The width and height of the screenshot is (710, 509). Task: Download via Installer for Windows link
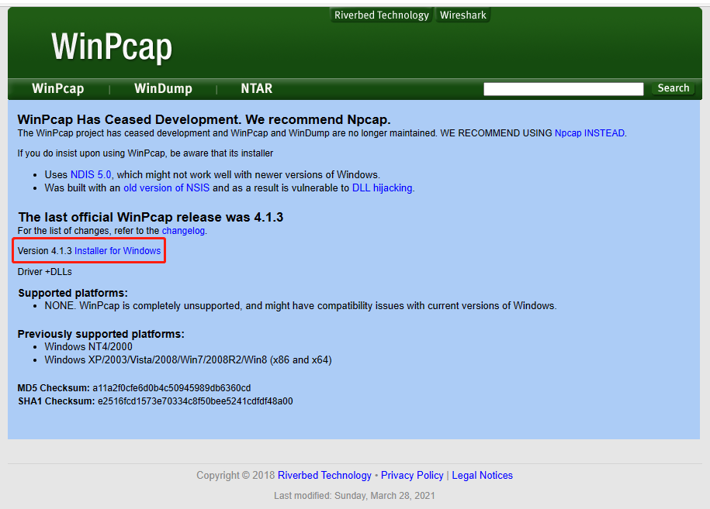(118, 250)
